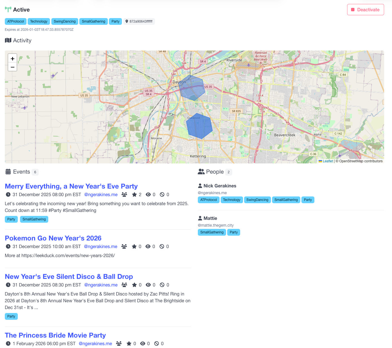The image size is (392, 348).
Task: Click the eye icon on Merry Everything event
Action: click(148, 194)
